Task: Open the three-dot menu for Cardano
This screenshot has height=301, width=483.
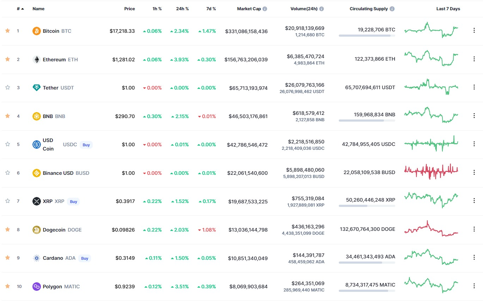Action: [474, 258]
